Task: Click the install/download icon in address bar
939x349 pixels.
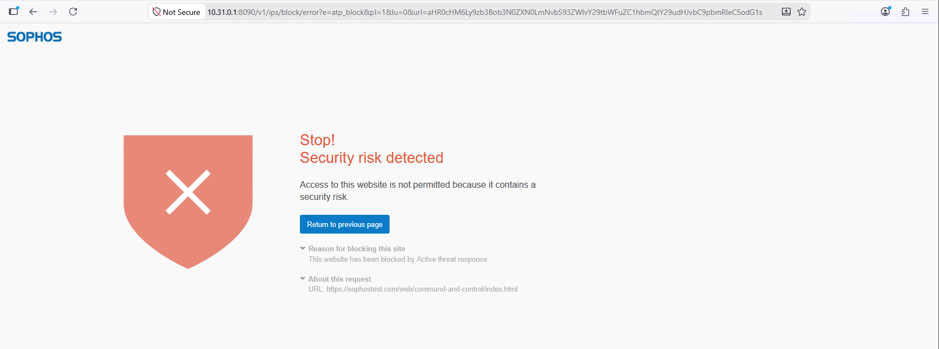Action: (786, 12)
